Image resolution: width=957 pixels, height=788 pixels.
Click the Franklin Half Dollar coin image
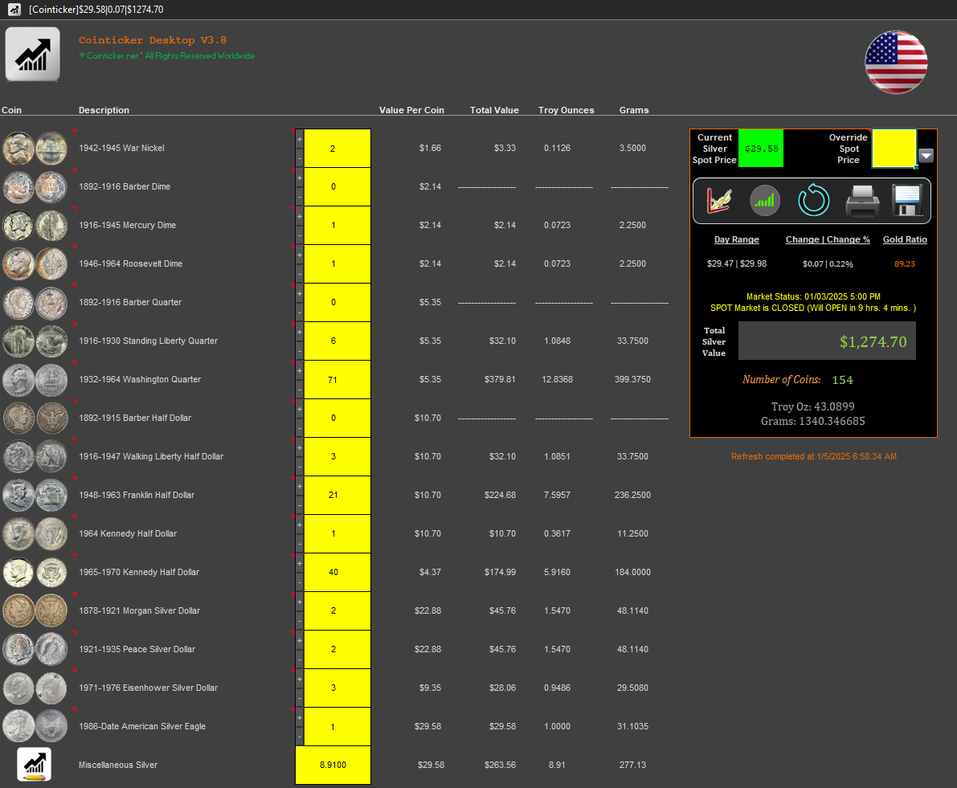35,495
